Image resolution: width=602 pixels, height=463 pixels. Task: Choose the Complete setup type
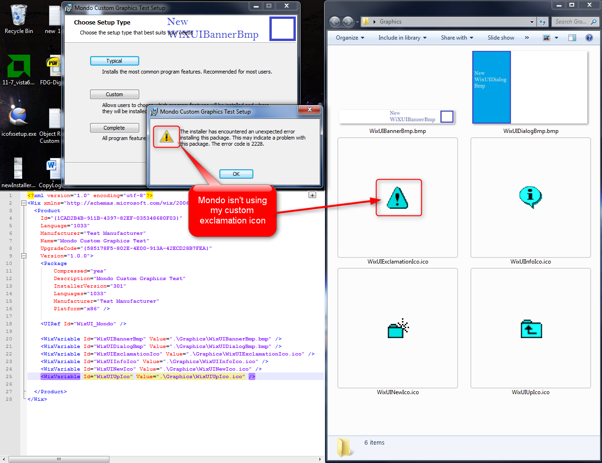(114, 127)
